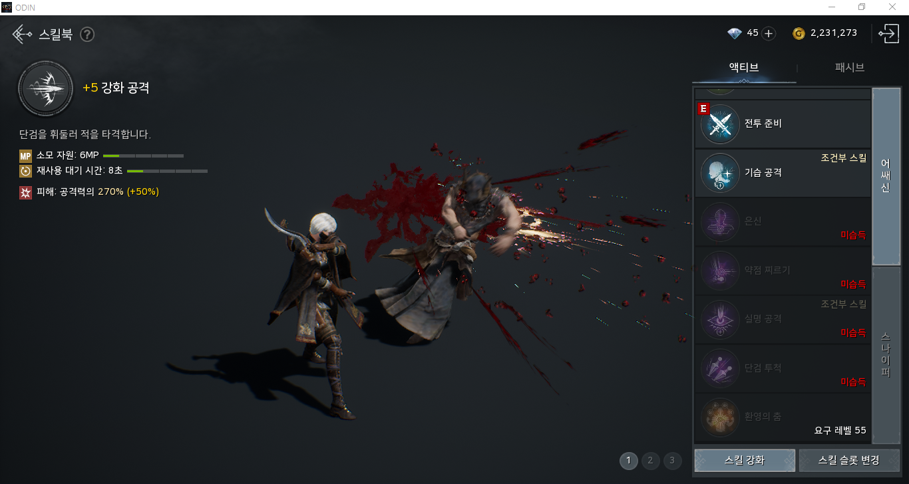Click the 재사용 대기 시간: 8초 text
Screen dimensions: 909x484
click(x=79, y=171)
